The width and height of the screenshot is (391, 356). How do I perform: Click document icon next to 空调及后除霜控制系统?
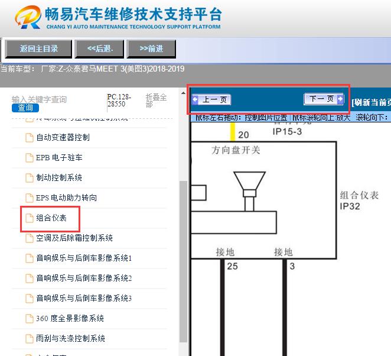[x=30, y=238]
